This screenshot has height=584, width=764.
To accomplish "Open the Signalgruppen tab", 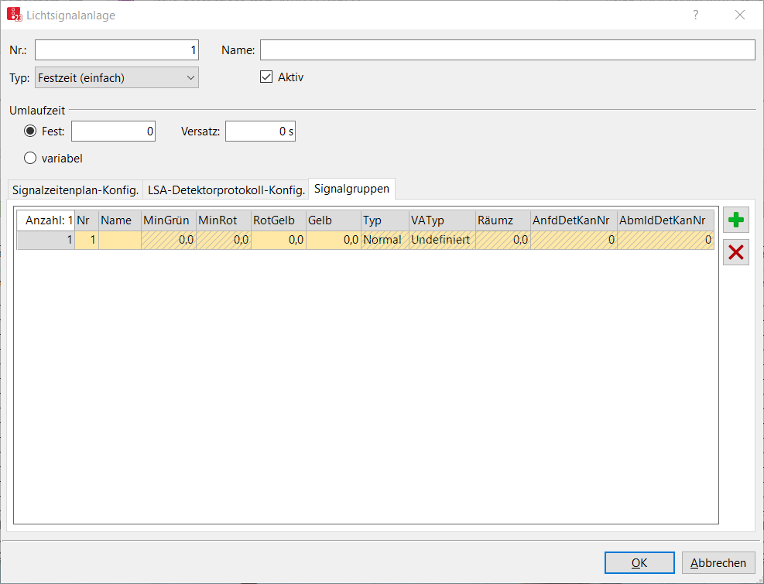I will coord(351,189).
